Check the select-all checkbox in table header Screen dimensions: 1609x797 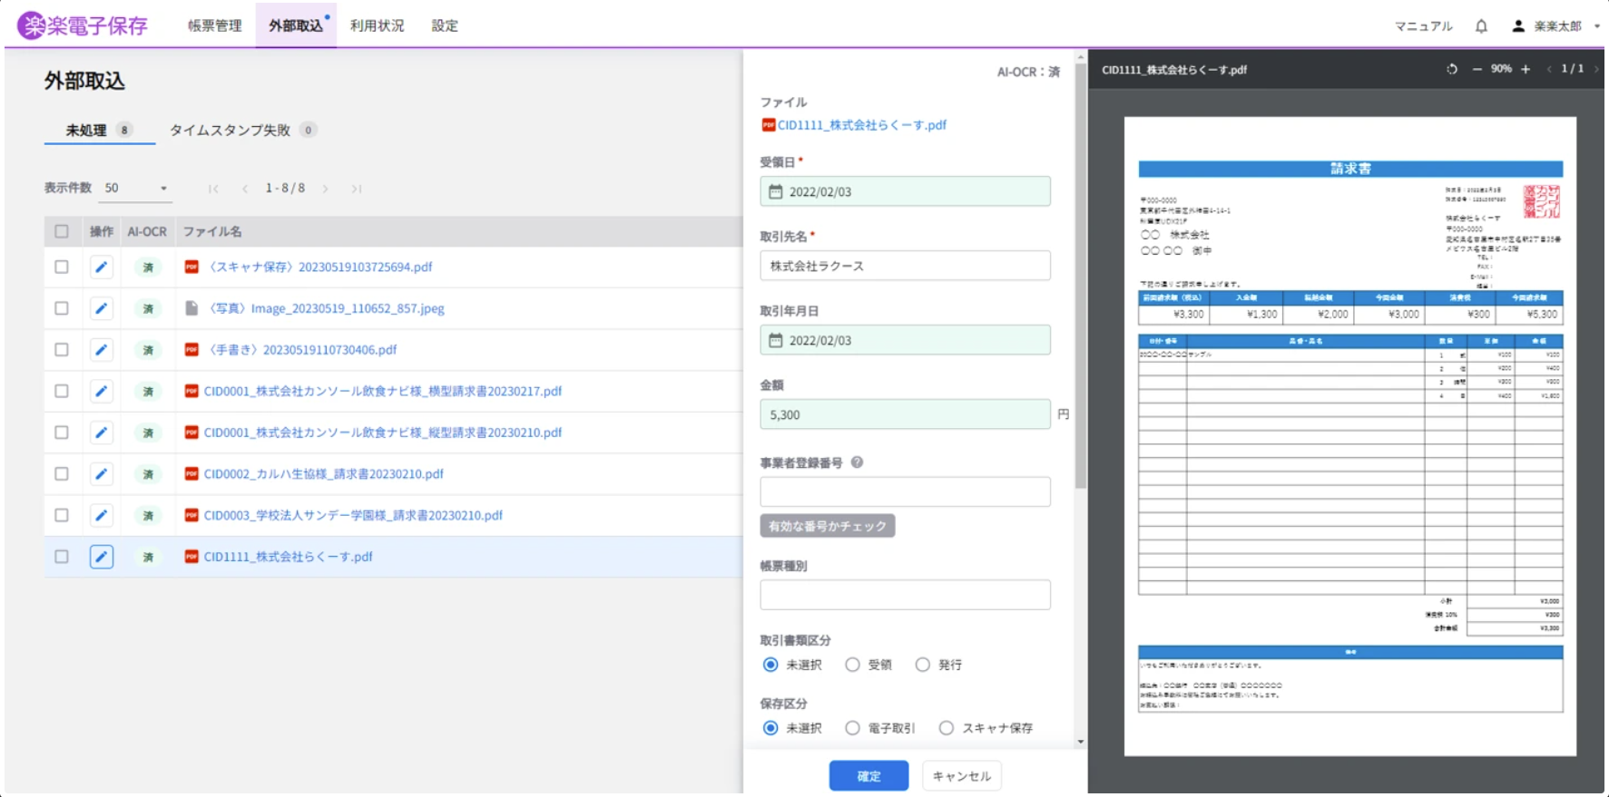coord(62,231)
